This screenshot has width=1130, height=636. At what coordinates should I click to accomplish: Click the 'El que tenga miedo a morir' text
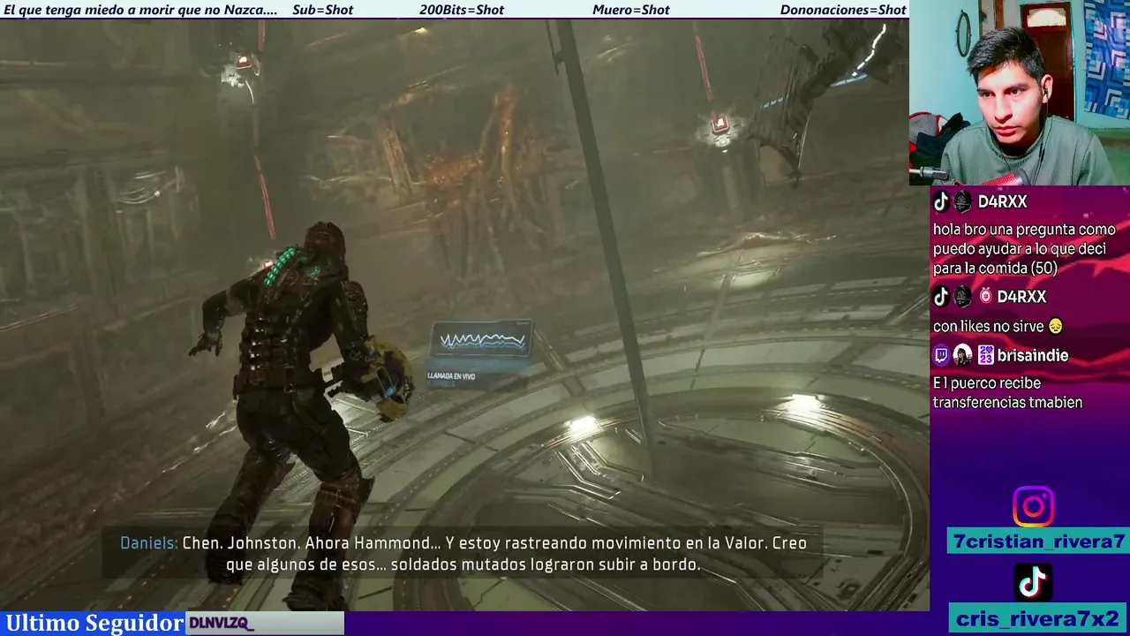click(140, 10)
